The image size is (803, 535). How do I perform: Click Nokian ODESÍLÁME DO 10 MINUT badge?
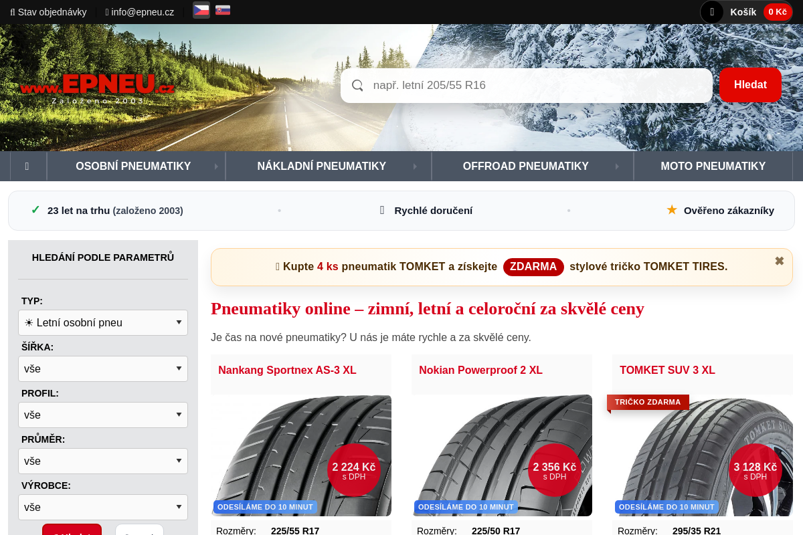pos(466,507)
